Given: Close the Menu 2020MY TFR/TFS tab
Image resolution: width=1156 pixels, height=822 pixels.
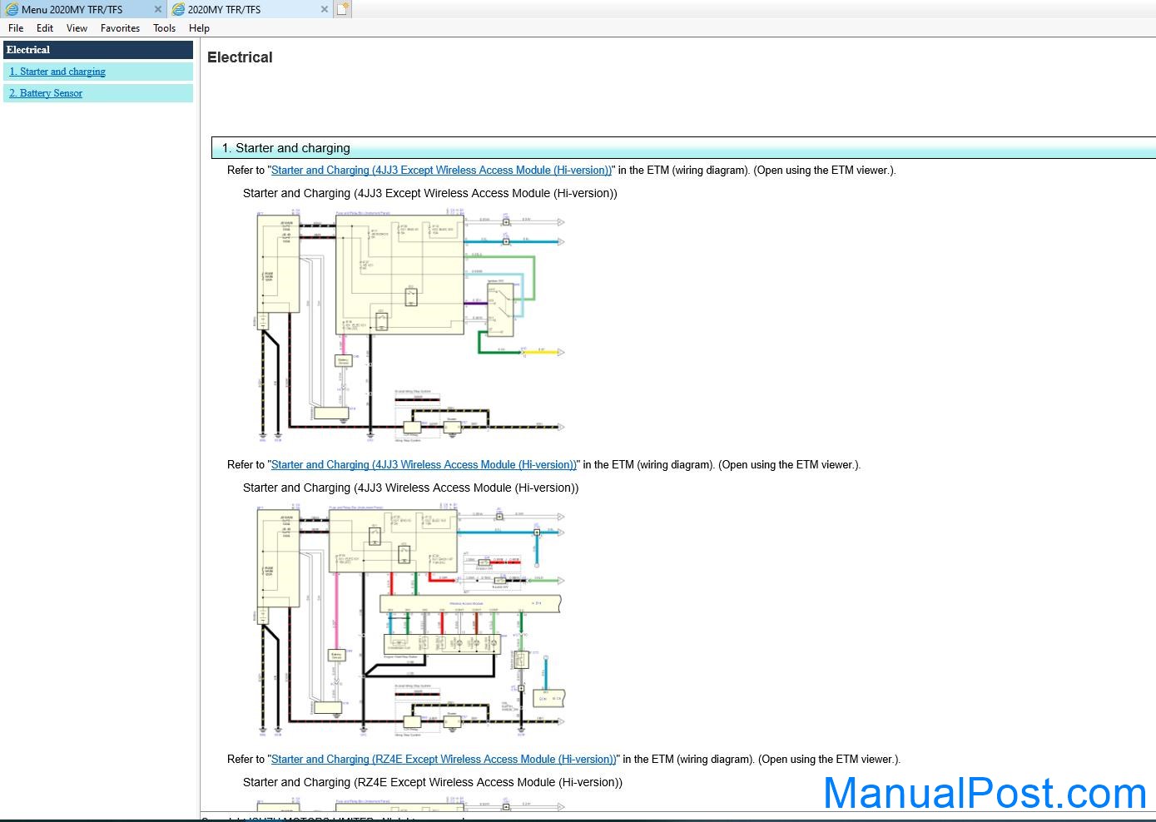Looking at the screenshot, I should (158, 9).
